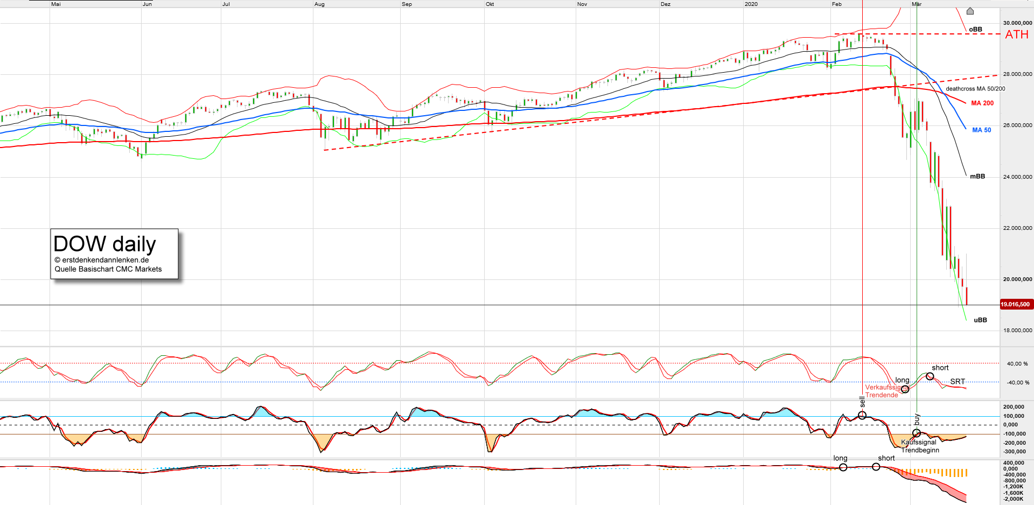Click the 22.000,000 price axis value
This screenshot has width=1034, height=505.
pos(1017,228)
